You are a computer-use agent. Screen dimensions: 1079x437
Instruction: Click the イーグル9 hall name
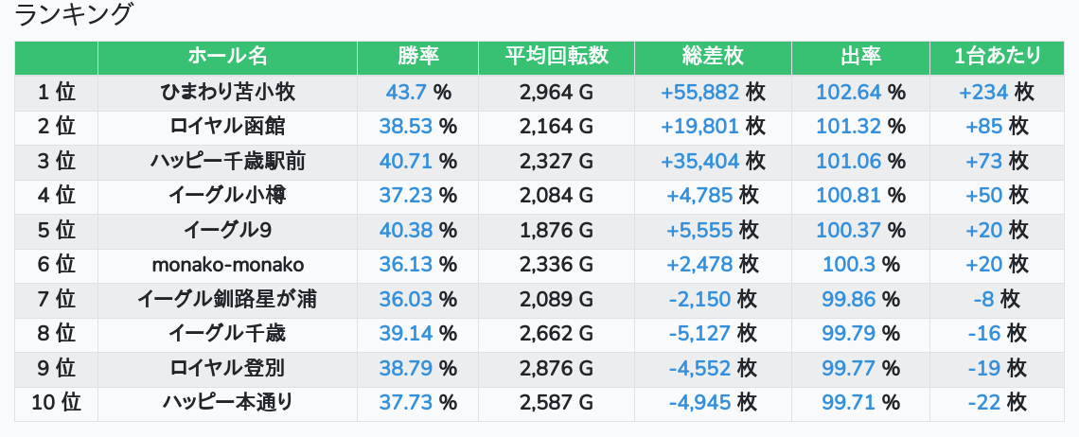pyautogui.click(x=227, y=231)
